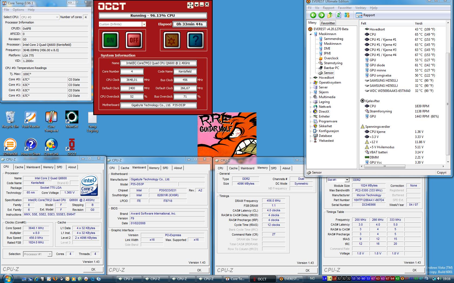Switch to Cache tab in first CPU-Z window

click(19, 167)
